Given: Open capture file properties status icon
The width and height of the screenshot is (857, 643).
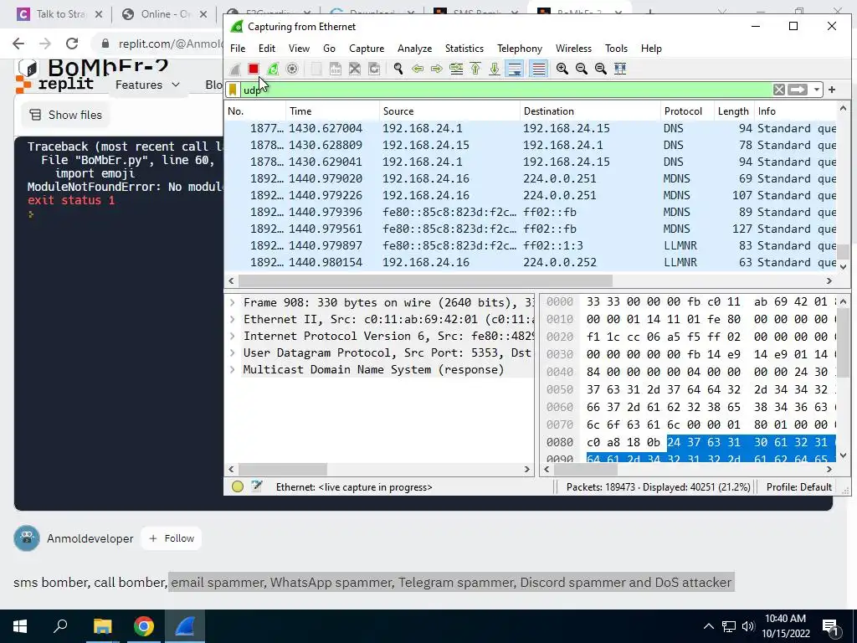Looking at the screenshot, I should click(256, 486).
